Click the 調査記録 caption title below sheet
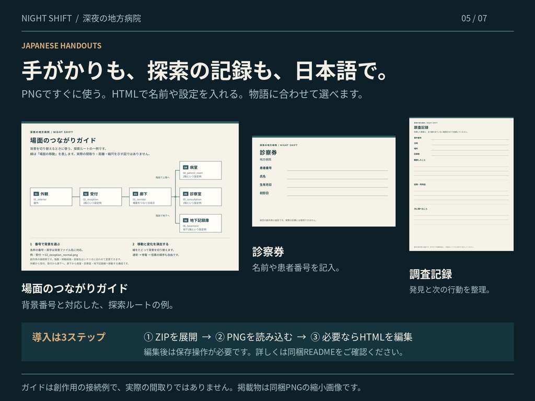Viewport: 535px width, 401px height. point(431,274)
